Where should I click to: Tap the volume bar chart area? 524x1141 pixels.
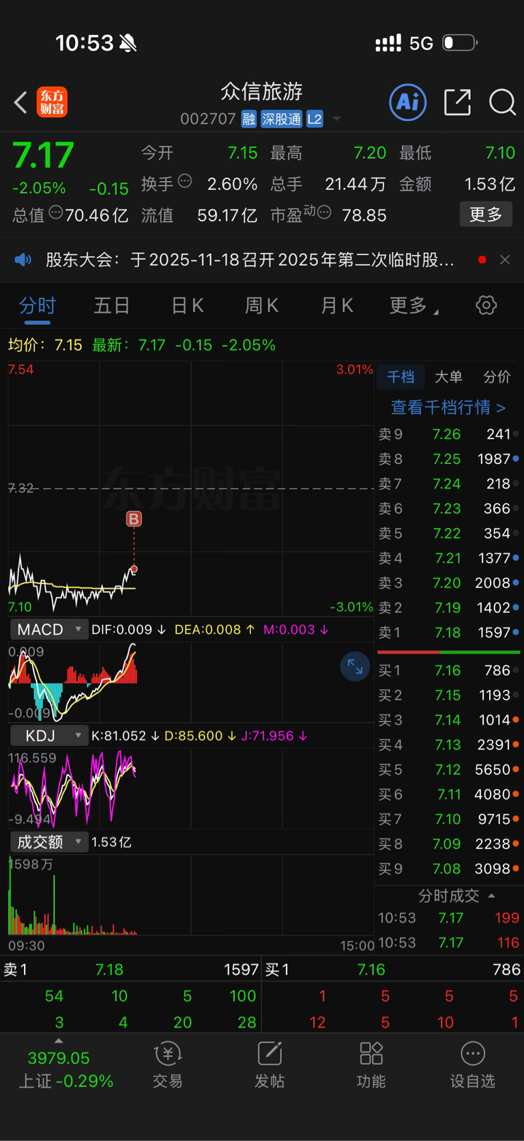click(x=191, y=895)
